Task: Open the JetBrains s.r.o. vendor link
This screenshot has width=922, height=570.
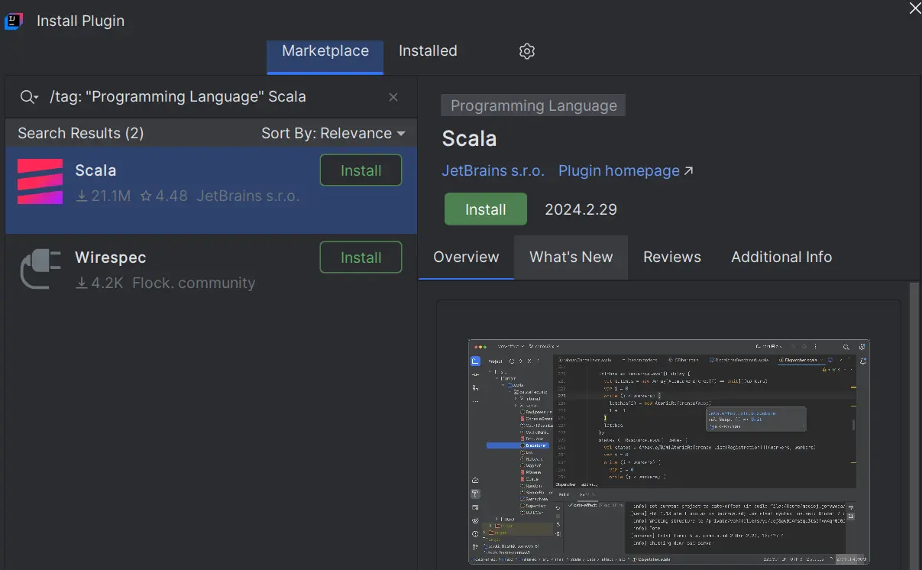Action: pyautogui.click(x=493, y=170)
